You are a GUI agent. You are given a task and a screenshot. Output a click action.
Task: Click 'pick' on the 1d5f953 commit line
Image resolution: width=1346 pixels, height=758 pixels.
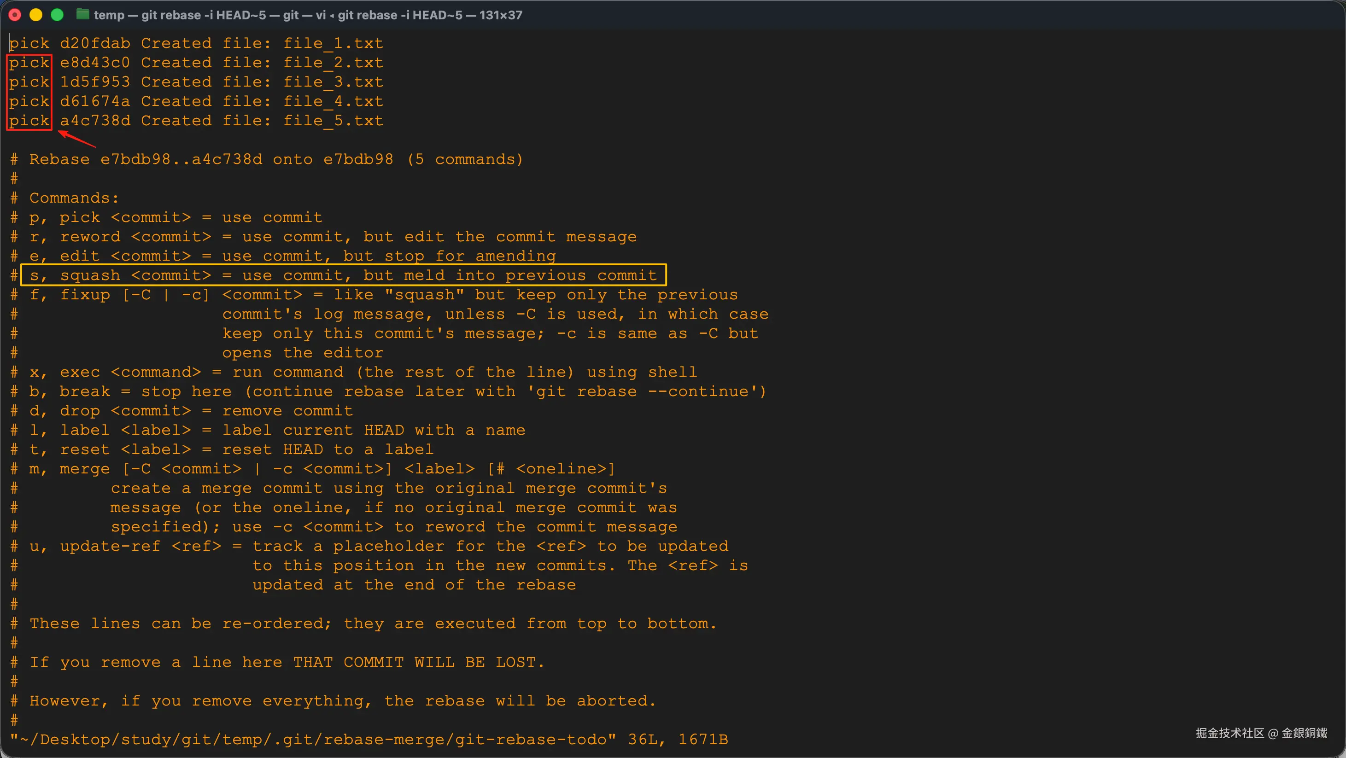(x=29, y=82)
